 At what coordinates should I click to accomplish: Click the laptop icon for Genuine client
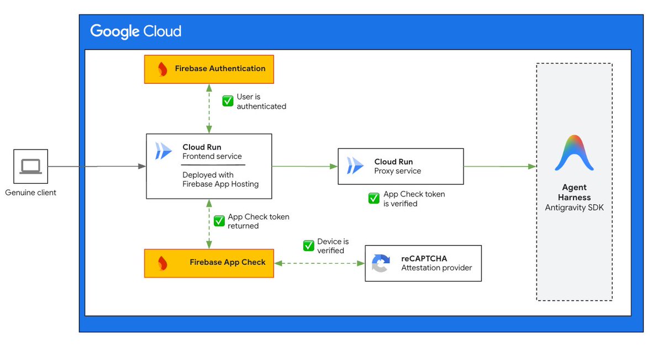tap(30, 166)
